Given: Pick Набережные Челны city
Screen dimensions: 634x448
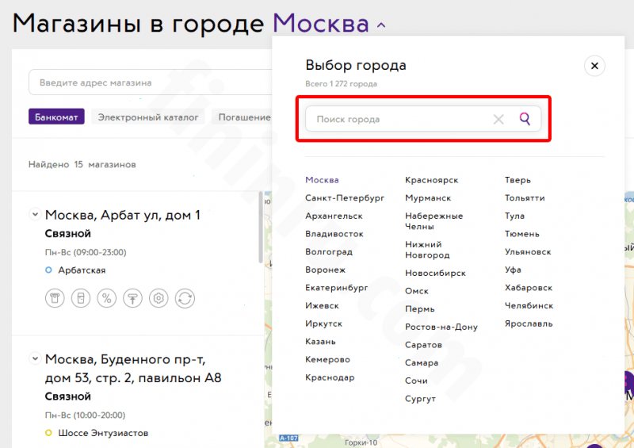Looking at the screenshot, I should [433, 221].
